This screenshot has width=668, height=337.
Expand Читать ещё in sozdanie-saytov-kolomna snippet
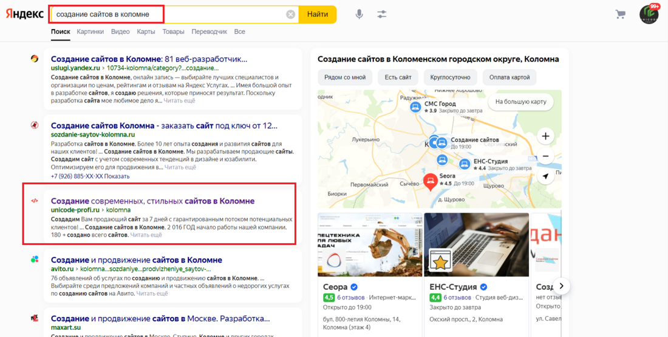(180, 167)
